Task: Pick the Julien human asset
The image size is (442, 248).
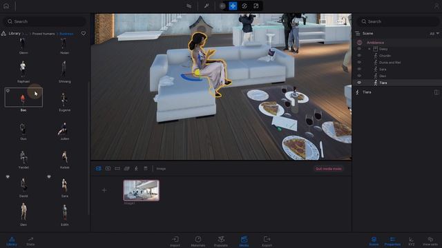Action: (64, 131)
